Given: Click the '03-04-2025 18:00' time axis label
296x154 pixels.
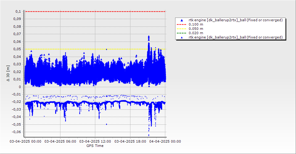Looking at the screenshot, I should click(x=130, y=141).
